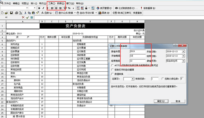Viewport: 204px width, 118px height.
Task: Click 自动/手动计算 mode button
Action: click(85, 13)
